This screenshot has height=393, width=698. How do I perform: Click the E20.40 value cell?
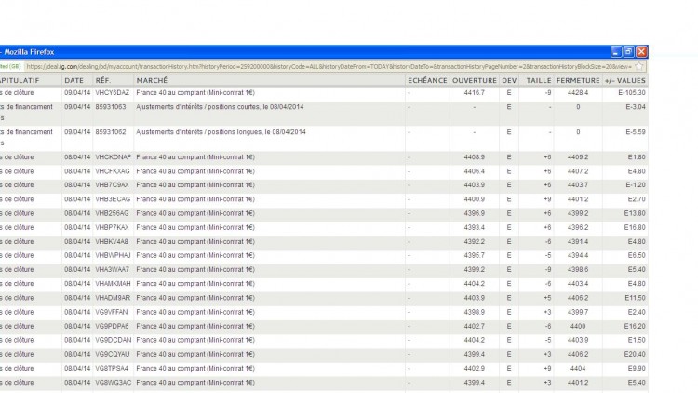635,354
